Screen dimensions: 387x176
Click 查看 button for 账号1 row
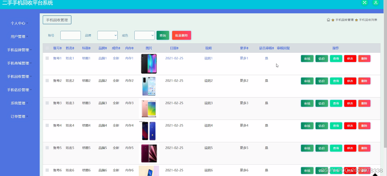[336, 59]
